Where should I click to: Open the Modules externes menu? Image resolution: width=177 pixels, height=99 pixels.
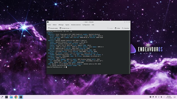76,25
